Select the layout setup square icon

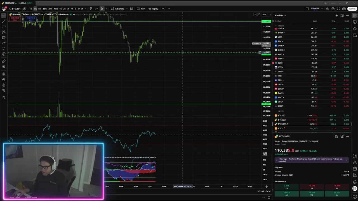tap(307, 9)
